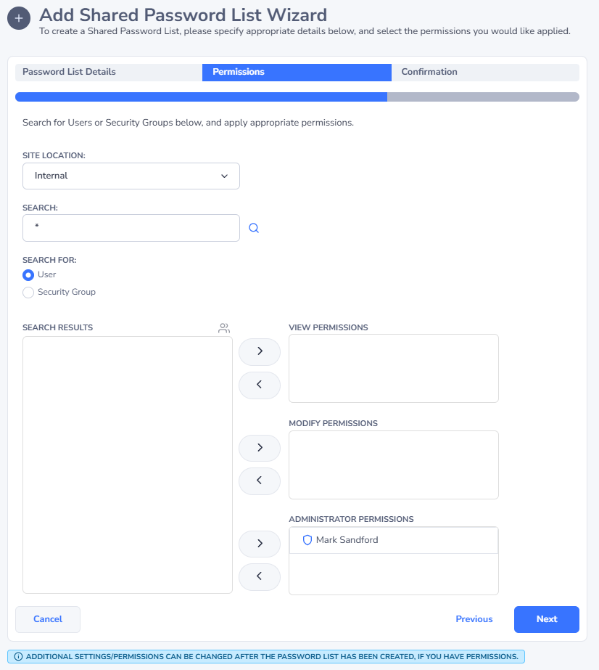
Task: Cancel the password list wizard
Action: [x=48, y=619]
